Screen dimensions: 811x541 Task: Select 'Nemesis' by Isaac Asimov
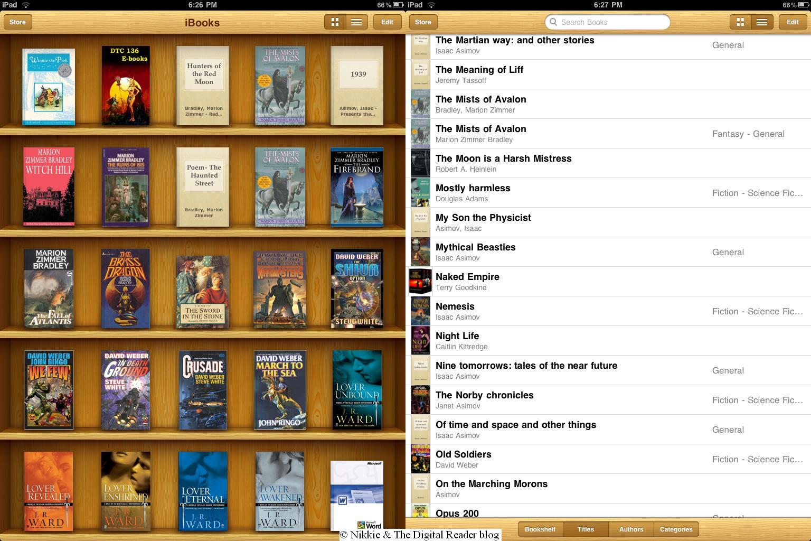(608, 311)
